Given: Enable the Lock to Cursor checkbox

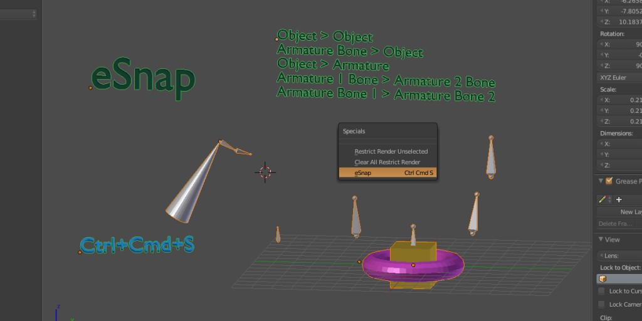Looking at the screenshot, I should [x=601, y=291].
